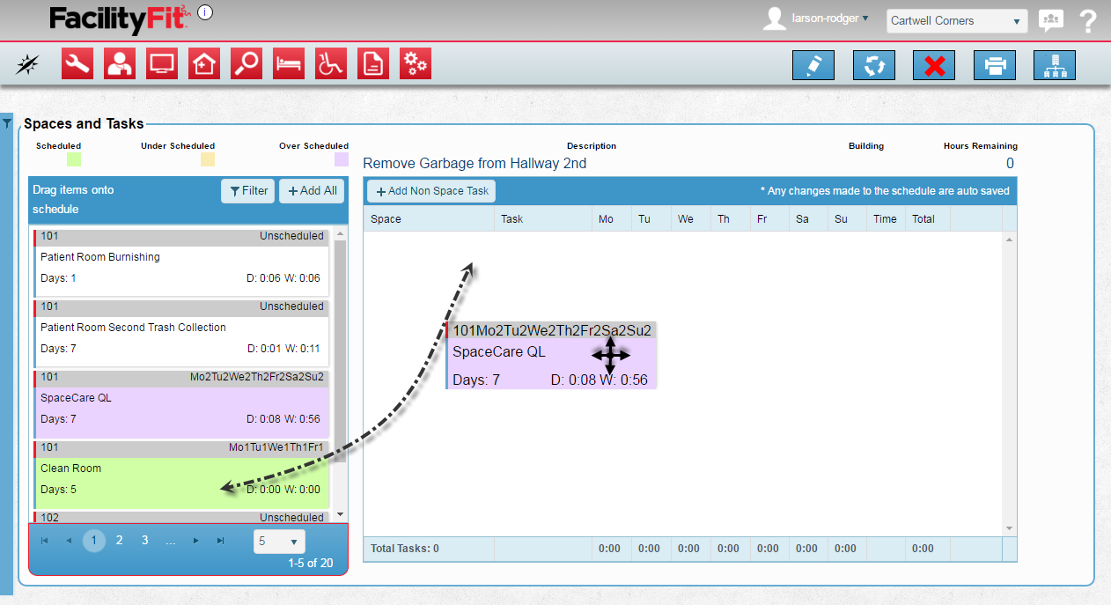This screenshot has width=1111, height=605.
Task: Open the bed icon module
Action: click(289, 64)
